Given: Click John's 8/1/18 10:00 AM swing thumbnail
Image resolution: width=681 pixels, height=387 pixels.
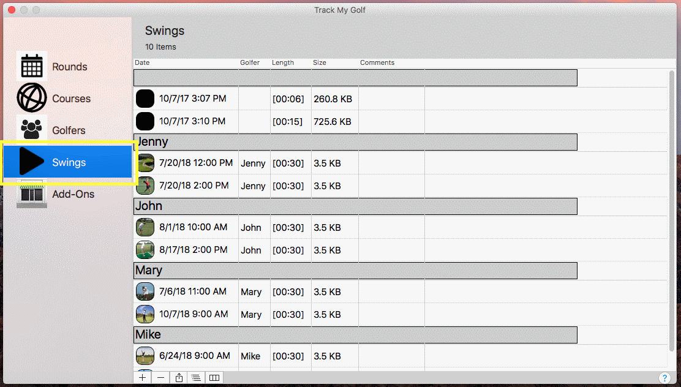Looking at the screenshot, I should coord(145,227).
